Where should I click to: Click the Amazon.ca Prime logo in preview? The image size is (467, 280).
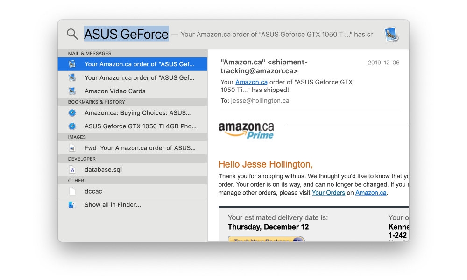click(x=246, y=130)
